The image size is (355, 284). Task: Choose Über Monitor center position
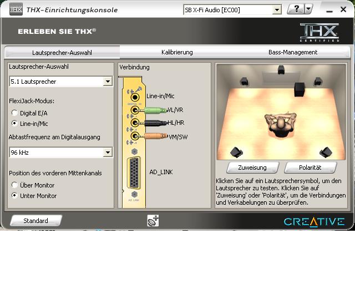tap(14, 185)
